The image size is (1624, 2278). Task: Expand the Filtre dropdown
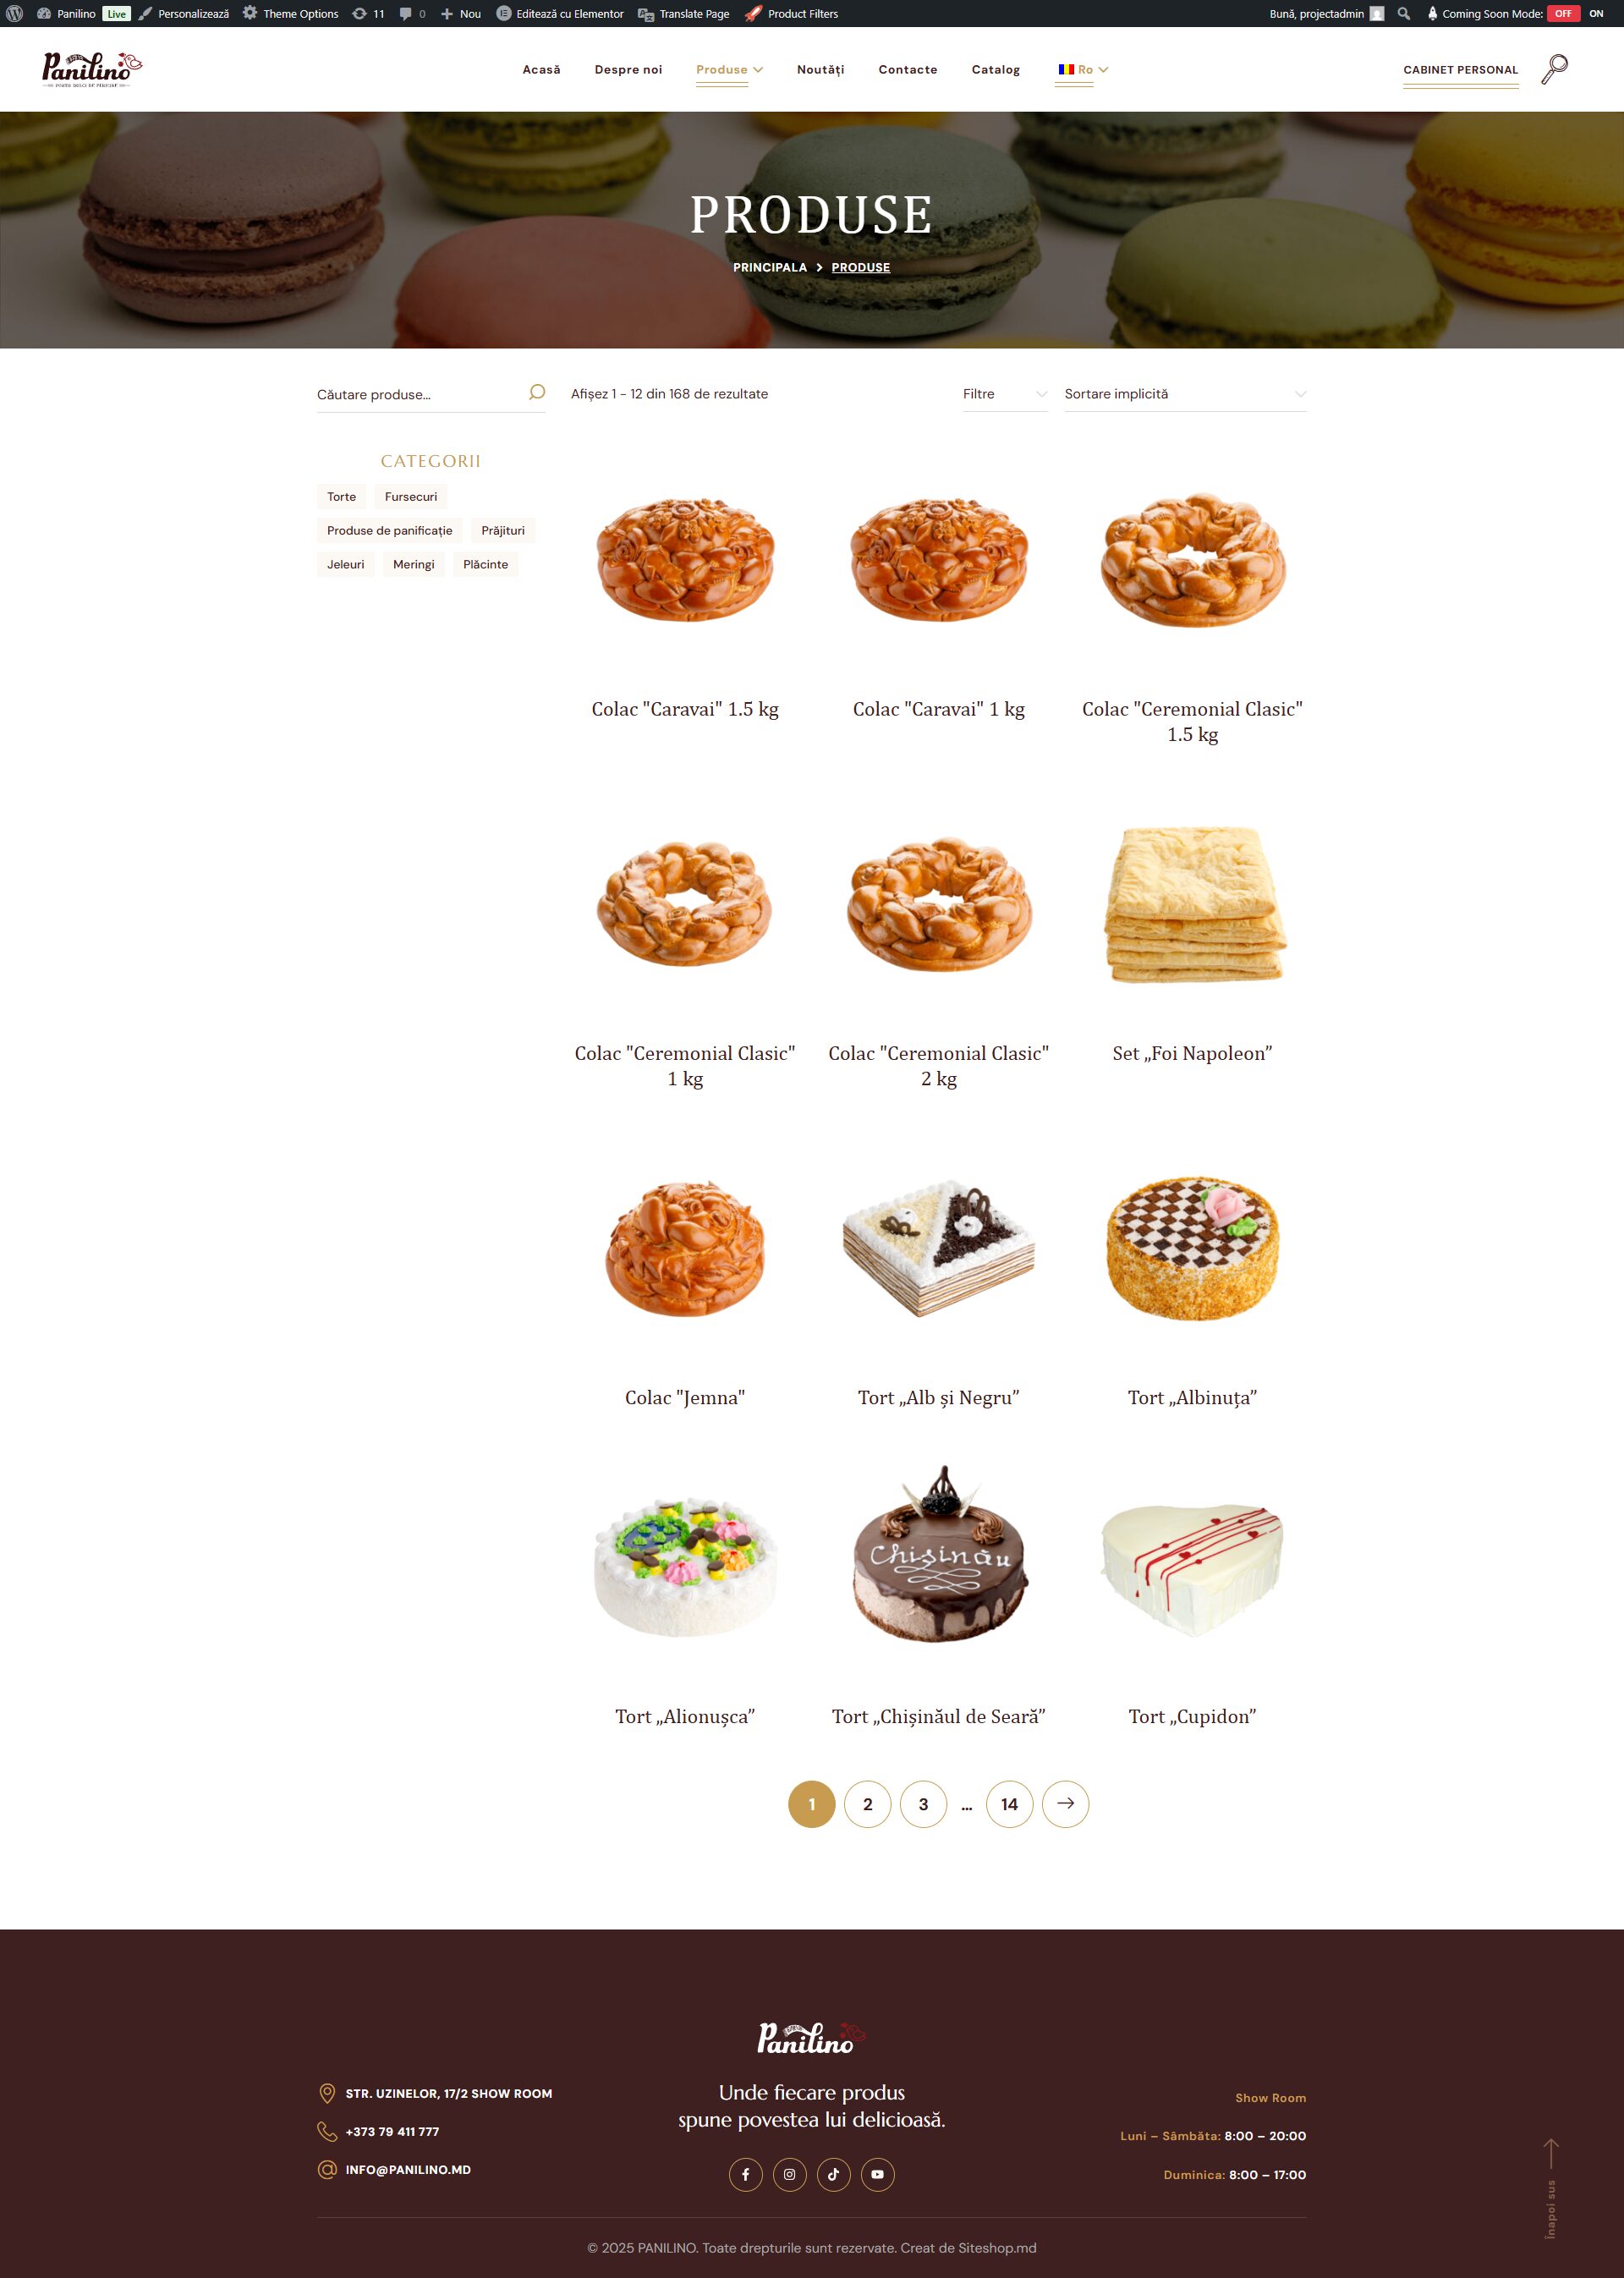(1004, 394)
